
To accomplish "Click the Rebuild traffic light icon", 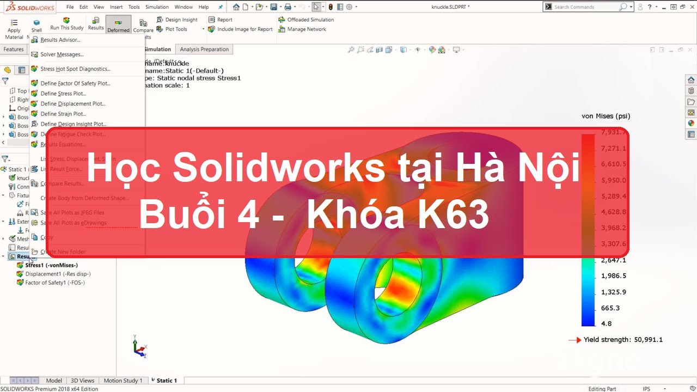I will pos(331,7).
